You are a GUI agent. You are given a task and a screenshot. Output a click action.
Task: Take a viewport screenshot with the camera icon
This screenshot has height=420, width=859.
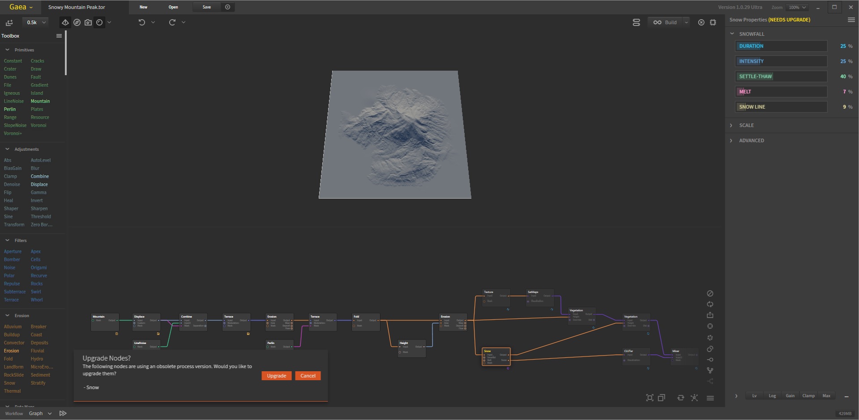[88, 22]
